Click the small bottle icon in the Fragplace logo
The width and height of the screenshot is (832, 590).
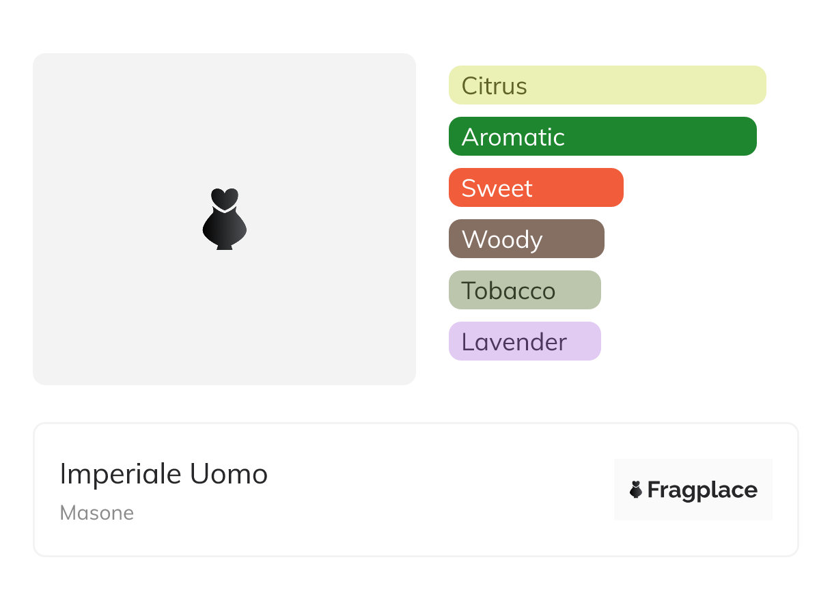[x=636, y=490]
